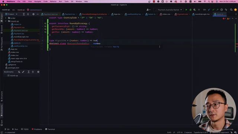Screen dimensions: 238x134
Task: Click the macOS Wi-Fi menu bar icon
Action: click(x=205, y=1)
